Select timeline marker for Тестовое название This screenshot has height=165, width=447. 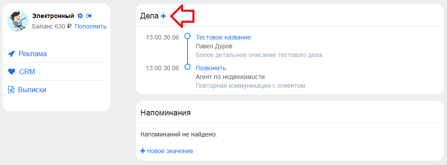click(x=187, y=36)
